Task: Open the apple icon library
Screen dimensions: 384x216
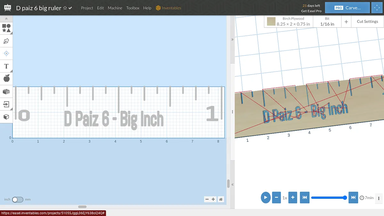Action: (6, 78)
